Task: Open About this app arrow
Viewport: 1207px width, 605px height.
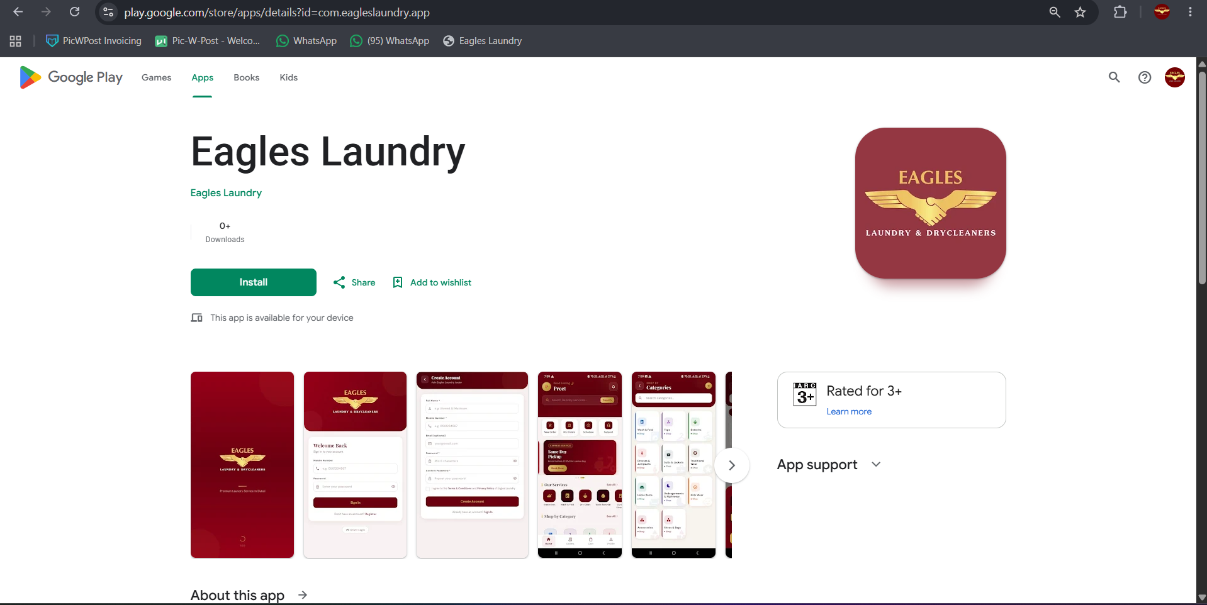Action: [303, 595]
